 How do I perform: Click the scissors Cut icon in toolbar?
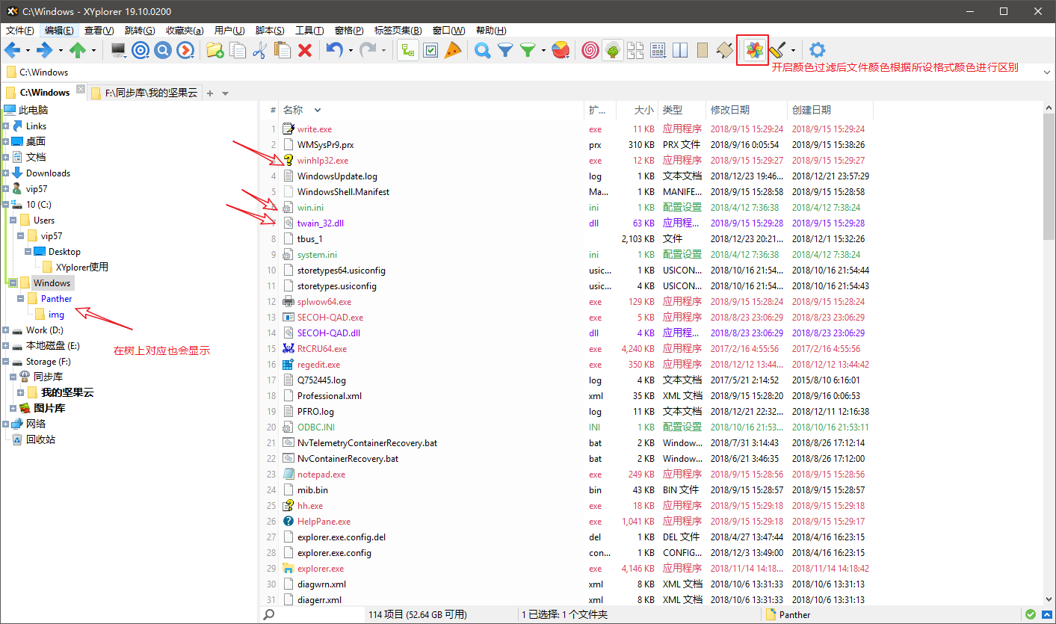(259, 50)
